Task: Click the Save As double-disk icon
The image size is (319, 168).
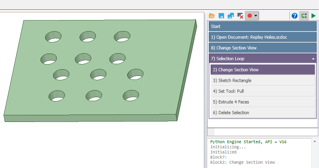Action: tap(230, 16)
